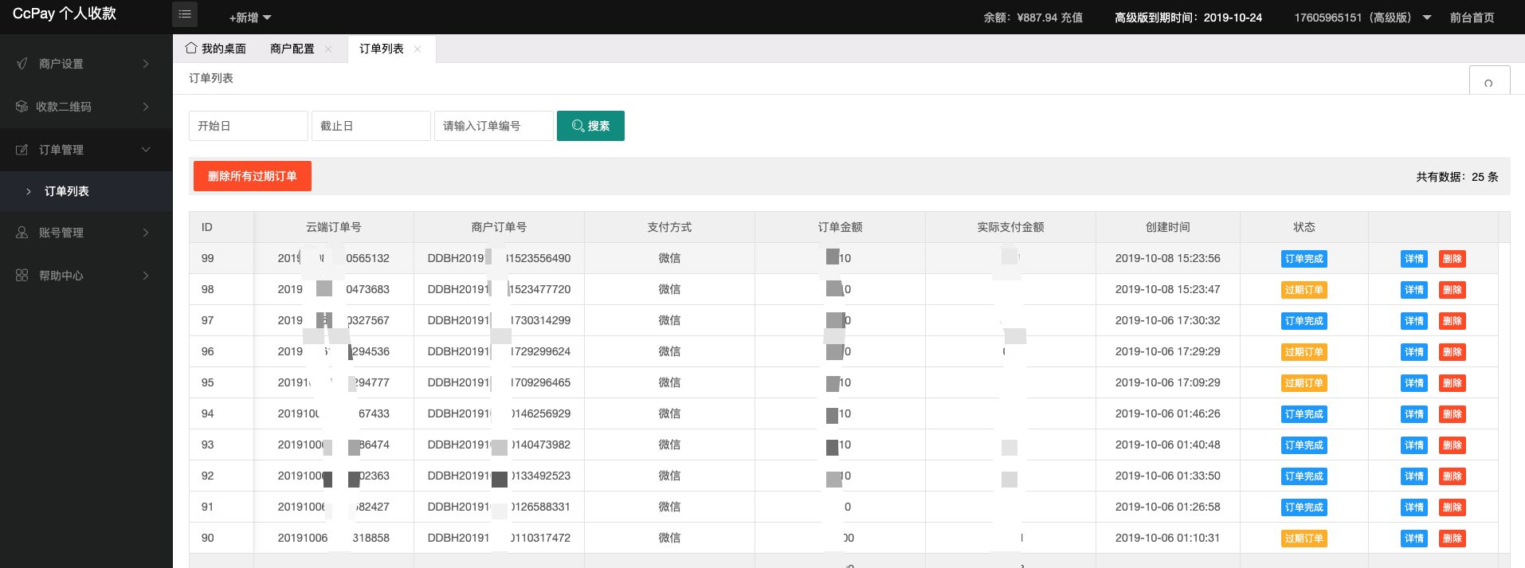The image size is (1525, 568).
Task: Collapse the 订单管理 sidebar section
Action: click(x=146, y=150)
